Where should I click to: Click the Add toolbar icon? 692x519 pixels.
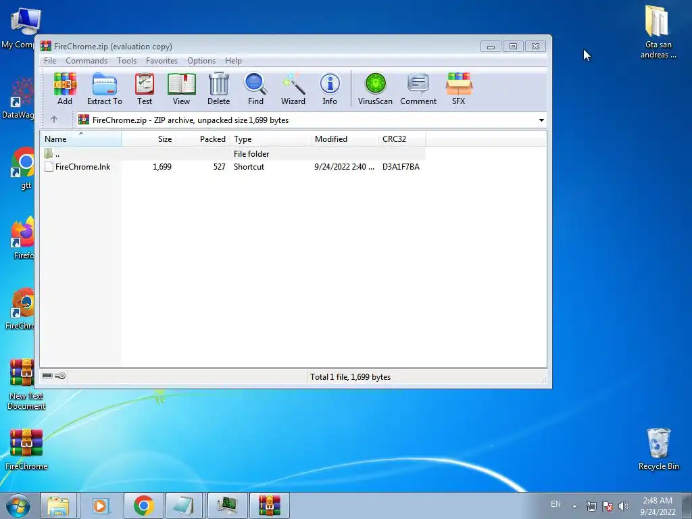click(65, 89)
